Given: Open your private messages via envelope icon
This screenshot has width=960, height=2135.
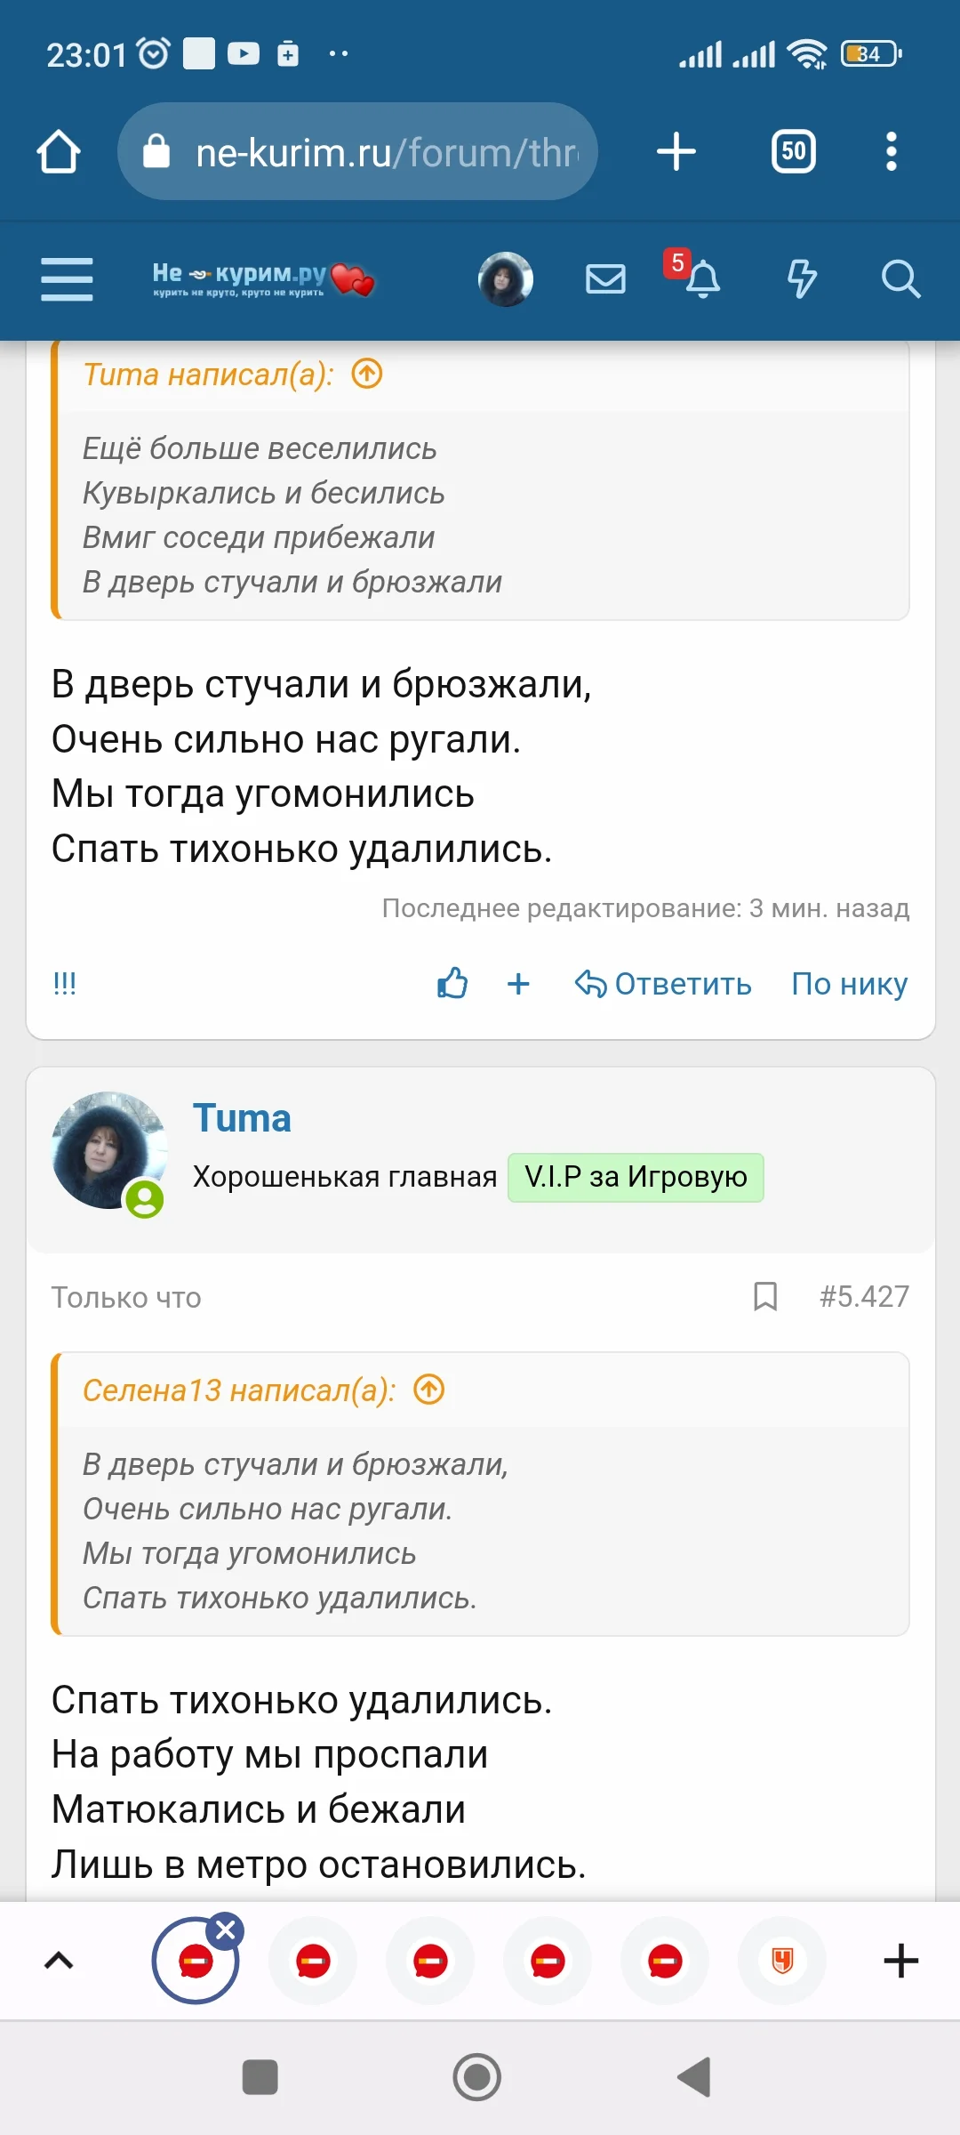Looking at the screenshot, I should [605, 279].
